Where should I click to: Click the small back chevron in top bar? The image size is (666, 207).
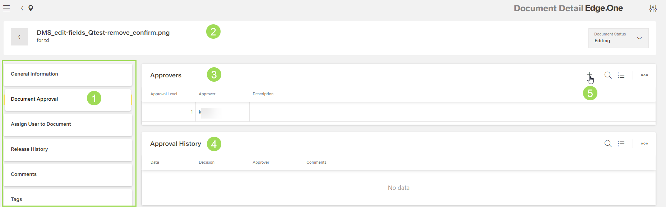pyautogui.click(x=22, y=8)
